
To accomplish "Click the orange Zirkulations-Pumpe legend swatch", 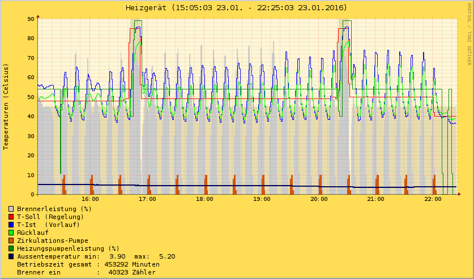I will [11, 241].
